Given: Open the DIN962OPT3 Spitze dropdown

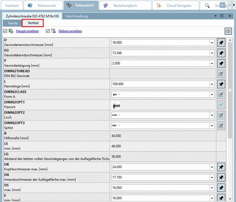Looking at the screenshot, I should [x=212, y=125].
